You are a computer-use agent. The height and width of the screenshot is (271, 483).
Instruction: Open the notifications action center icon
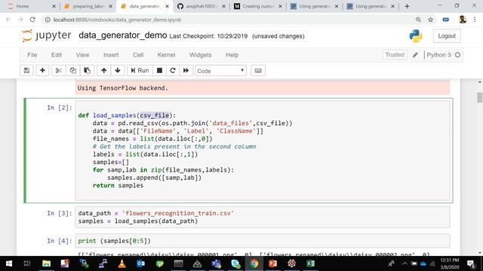(x=471, y=263)
